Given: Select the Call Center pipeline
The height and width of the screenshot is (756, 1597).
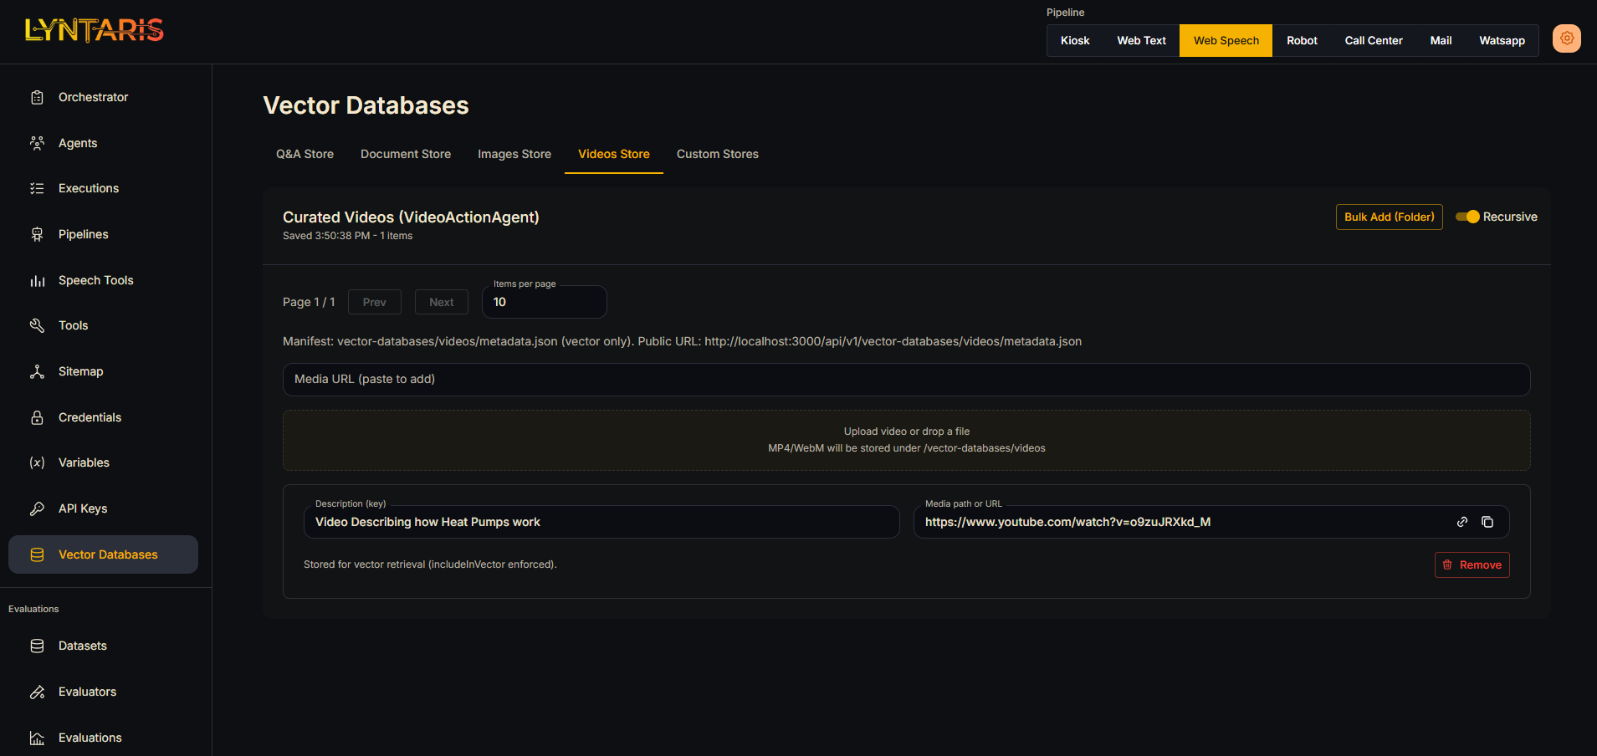Looking at the screenshot, I should (1373, 40).
